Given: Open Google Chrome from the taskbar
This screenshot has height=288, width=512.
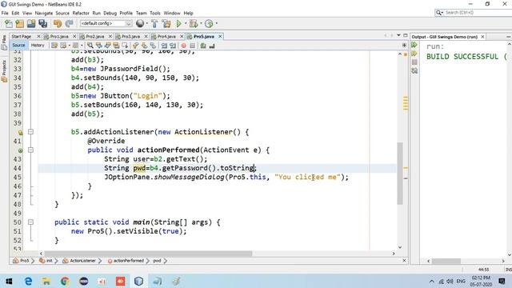Looking at the screenshot, I should (65, 281).
